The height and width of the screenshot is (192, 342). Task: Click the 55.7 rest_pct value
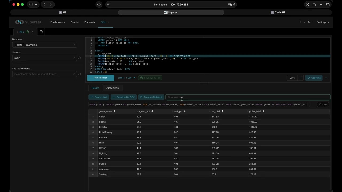pyautogui.click(x=176, y=169)
